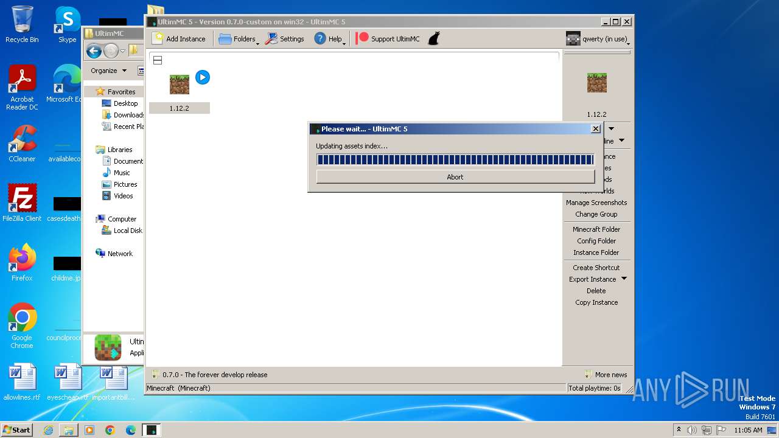779x438 pixels.
Task: Select the Skype desktop shortcut
Action: coord(67,24)
